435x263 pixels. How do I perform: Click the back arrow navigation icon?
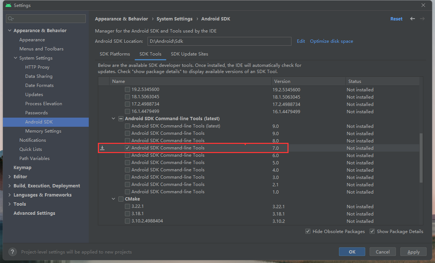(412, 19)
